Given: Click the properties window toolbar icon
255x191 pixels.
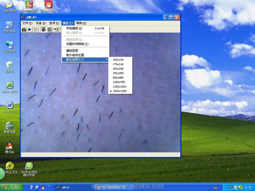Looking at the screenshot, I should click(x=49, y=30).
